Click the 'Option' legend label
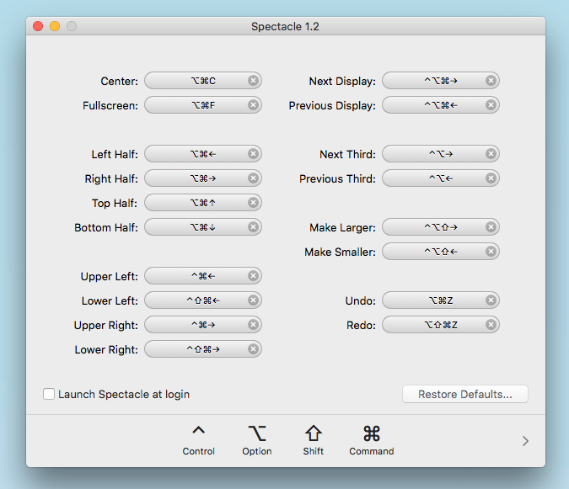Screen dimensions: 569x489 point(257,452)
